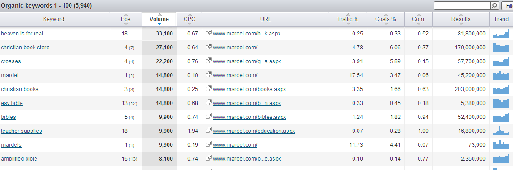The width and height of the screenshot is (513, 170).
Task: Click the Trend column header
Action: (501, 19)
